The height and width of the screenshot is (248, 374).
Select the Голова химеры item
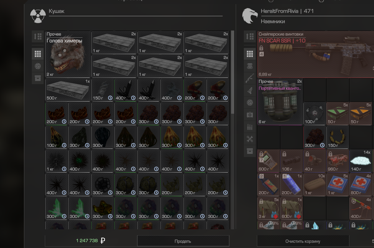pos(68,54)
